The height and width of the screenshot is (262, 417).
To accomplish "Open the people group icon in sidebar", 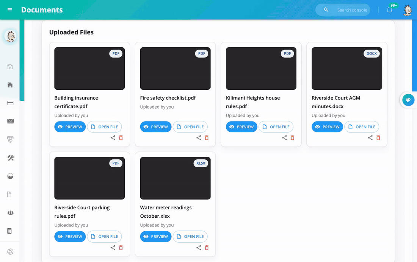I will tap(10, 212).
